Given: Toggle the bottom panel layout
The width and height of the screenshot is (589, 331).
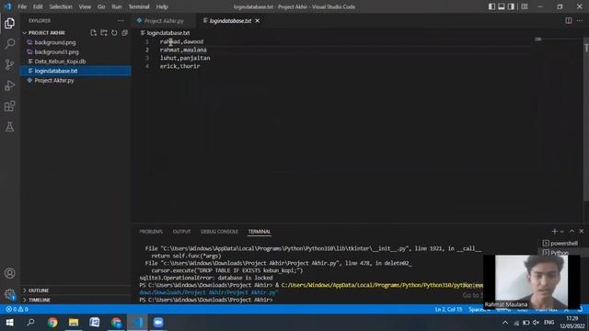Looking at the screenshot, I should point(502,6).
